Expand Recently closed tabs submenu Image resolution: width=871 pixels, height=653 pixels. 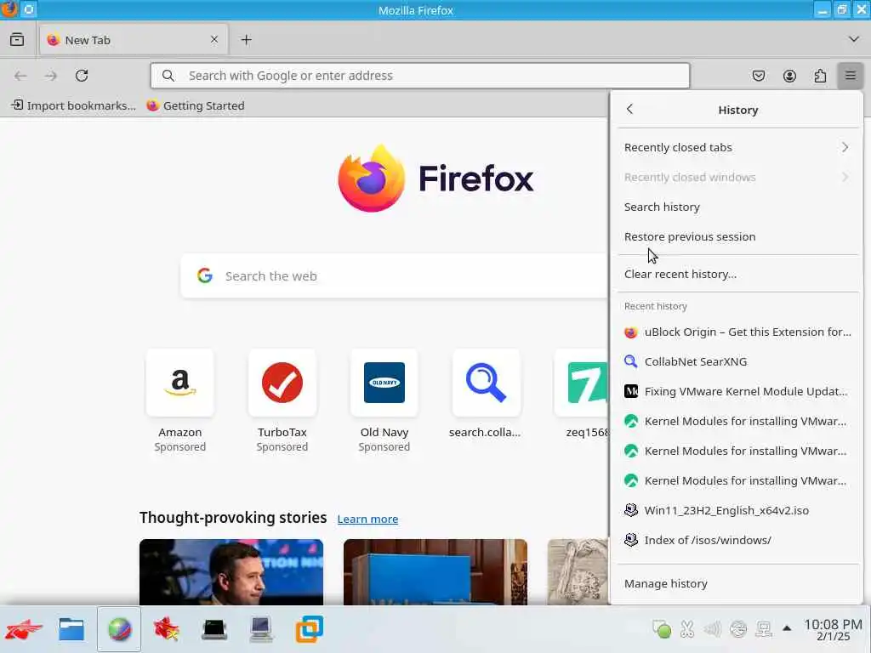point(737,147)
